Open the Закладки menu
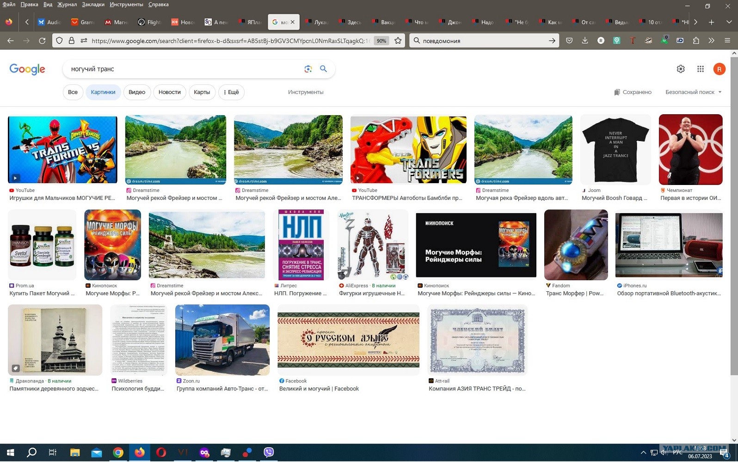The height and width of the screenshot is (462, 738). pyautogui.click(x=93, y=4)
